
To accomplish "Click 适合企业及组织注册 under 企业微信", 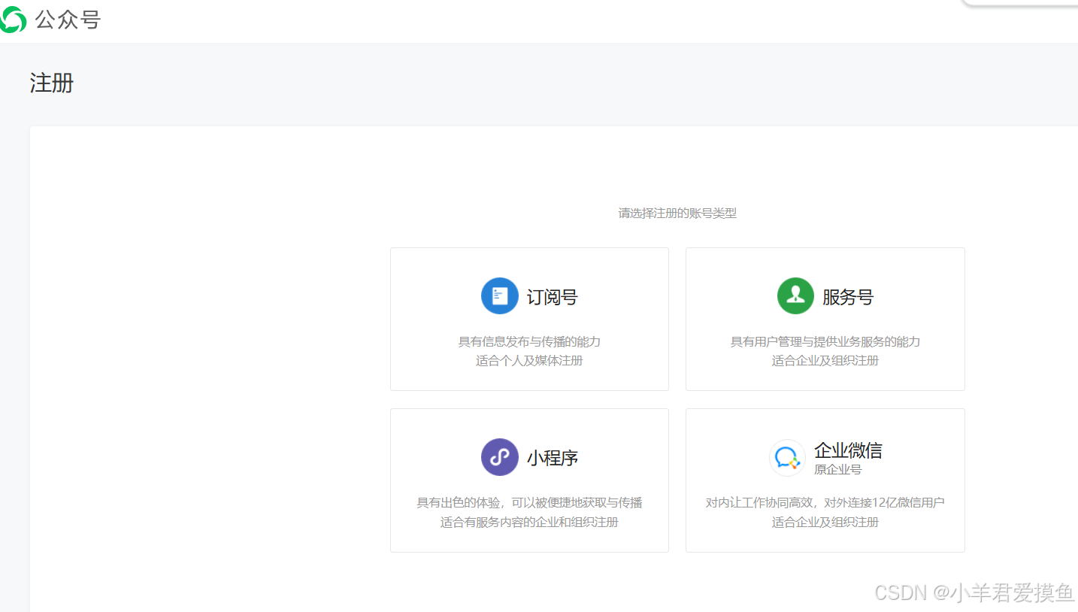I will [x=825, y=523].
